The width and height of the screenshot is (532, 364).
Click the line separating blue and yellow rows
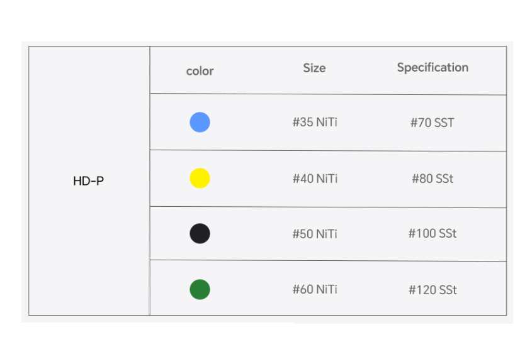pyautogui.click(x=327, y=151)
